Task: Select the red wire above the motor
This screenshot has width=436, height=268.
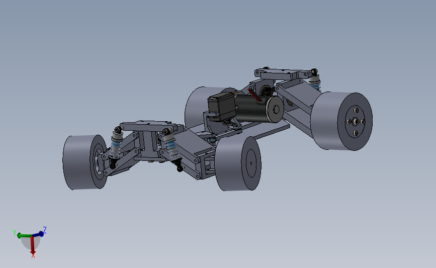Action: (254, 95)
